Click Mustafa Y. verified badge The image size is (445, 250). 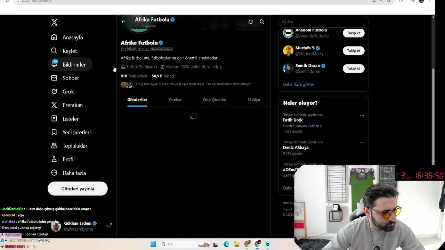point(318,48)
